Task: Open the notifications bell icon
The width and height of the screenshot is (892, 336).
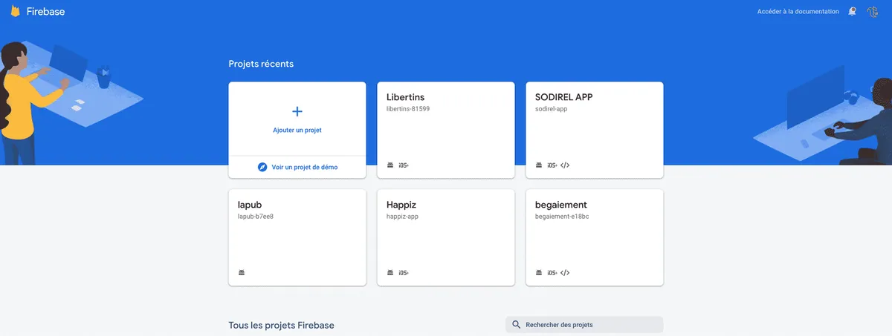Action: tap(852, 11)
